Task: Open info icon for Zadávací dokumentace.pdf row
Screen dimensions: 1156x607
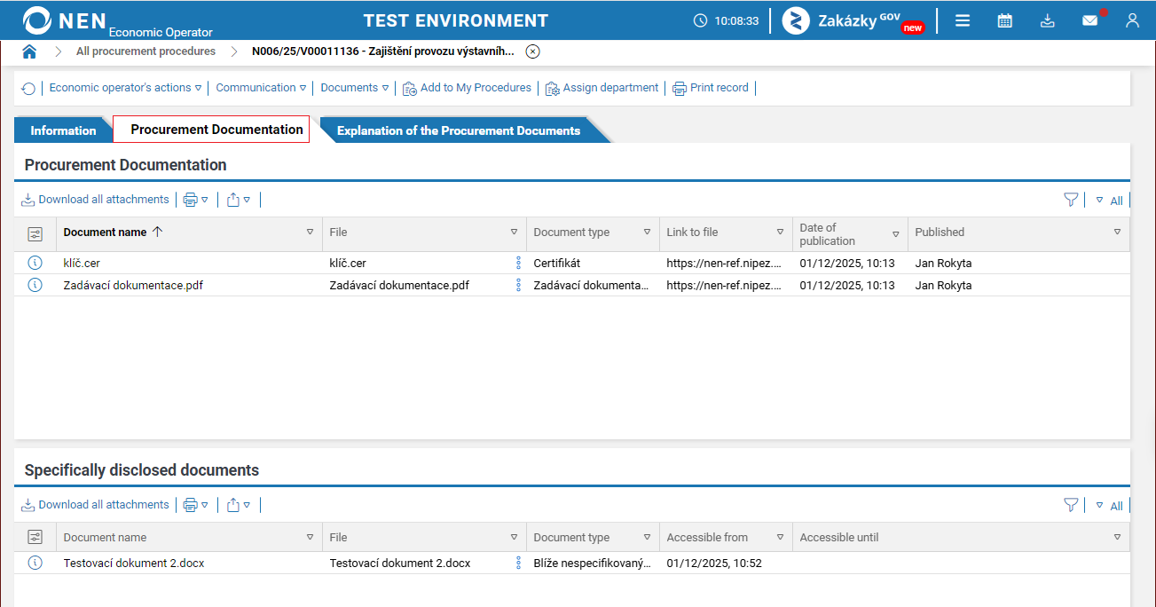Action: click(35, 285)
